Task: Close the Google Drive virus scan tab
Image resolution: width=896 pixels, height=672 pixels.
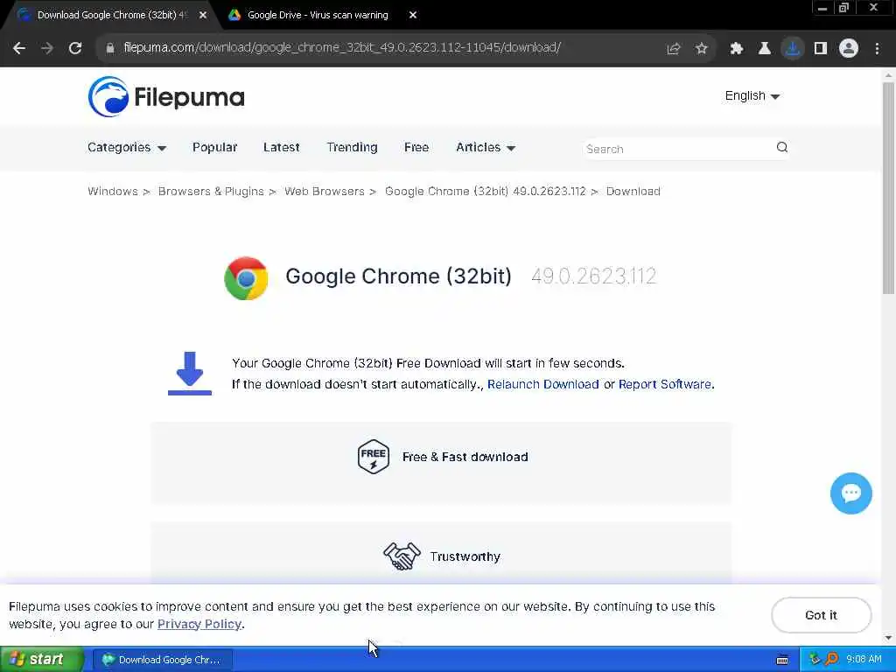Action: [413, 16]
